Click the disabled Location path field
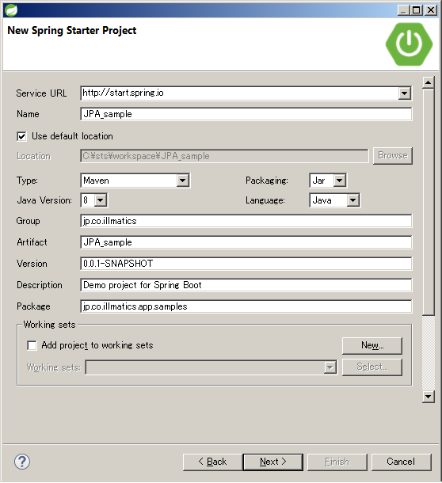This screenshot has width=442, height=483. 224,156
